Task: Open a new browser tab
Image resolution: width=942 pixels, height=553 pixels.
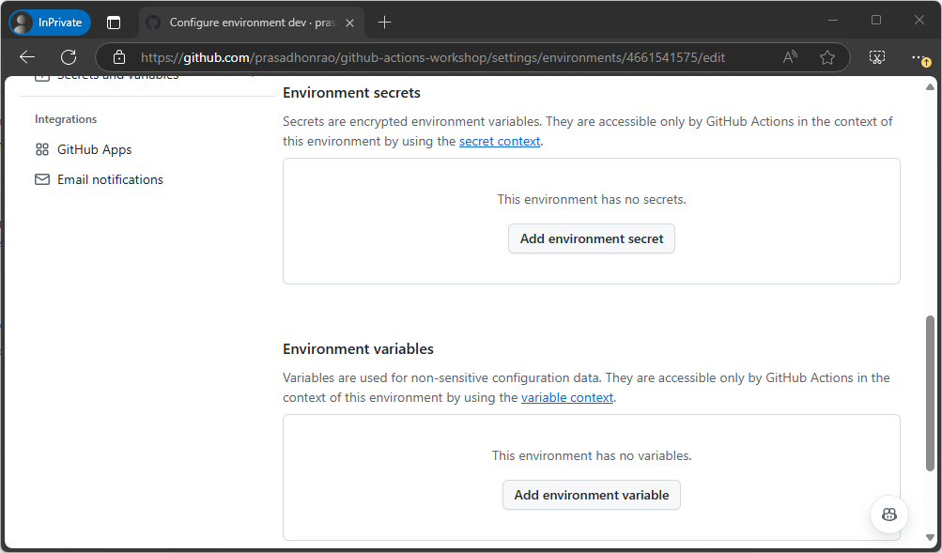Action: [384, 22]
